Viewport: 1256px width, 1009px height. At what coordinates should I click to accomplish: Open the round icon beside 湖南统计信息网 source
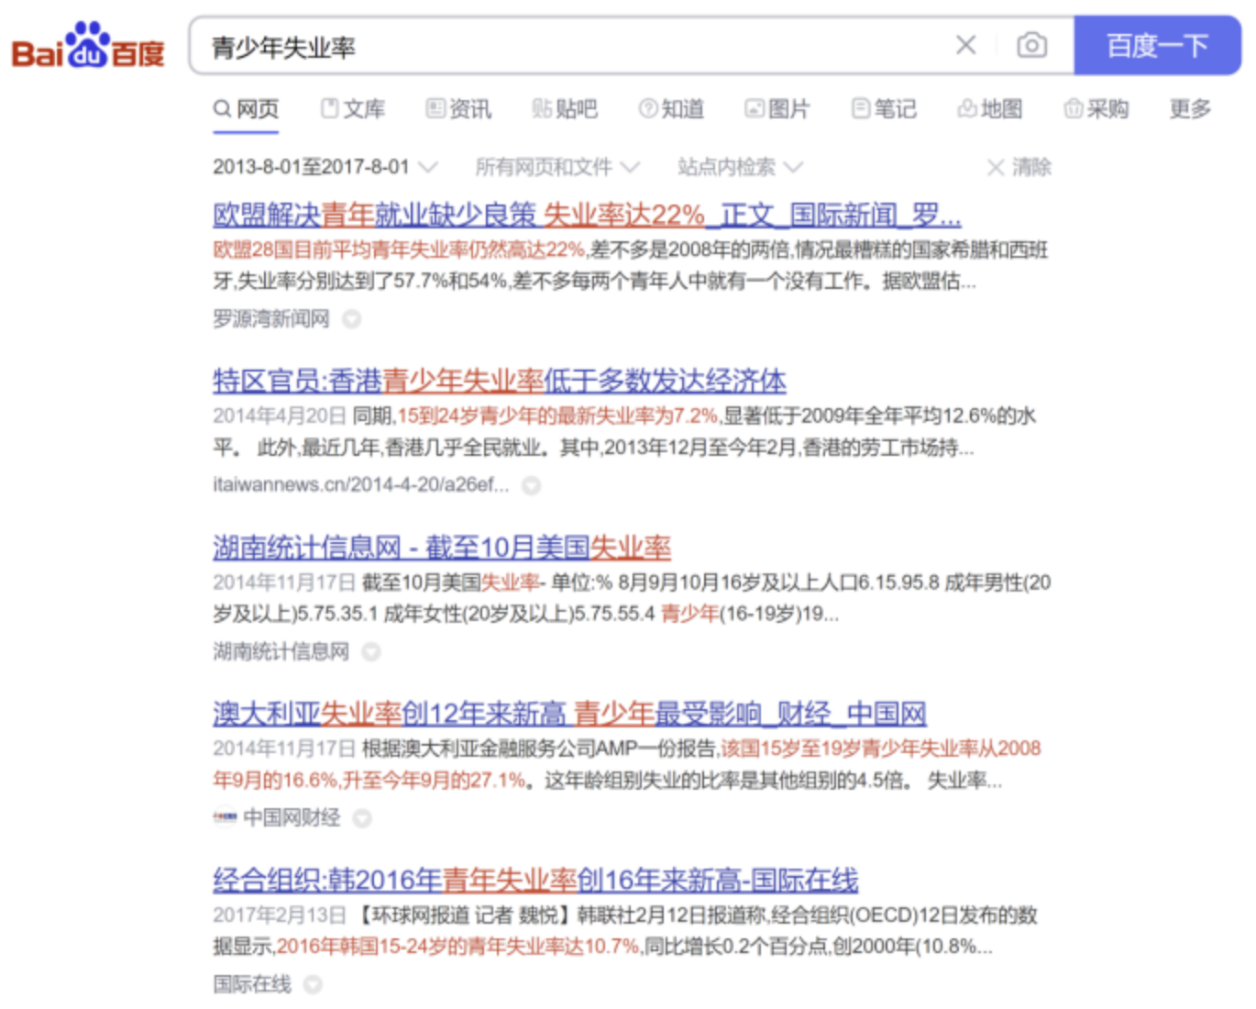pyautogui.click(x=370, y=652)
